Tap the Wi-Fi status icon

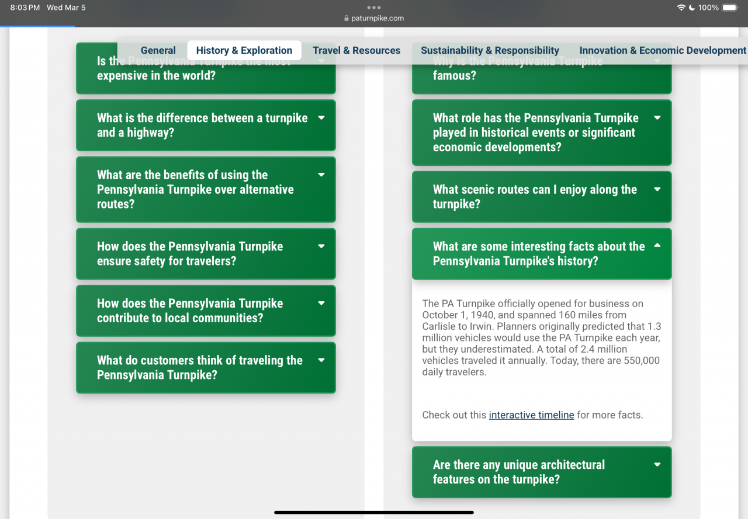(x=681, y=8)
